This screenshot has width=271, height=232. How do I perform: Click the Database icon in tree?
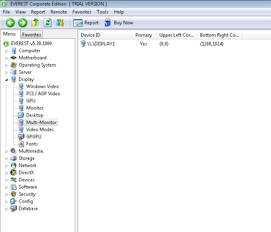pyautogui.click(x=14, y=208)
